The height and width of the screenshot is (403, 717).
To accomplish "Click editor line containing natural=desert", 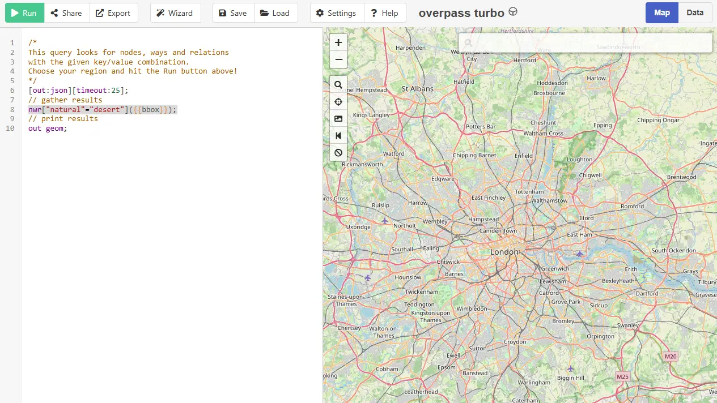I will point(103,109).
